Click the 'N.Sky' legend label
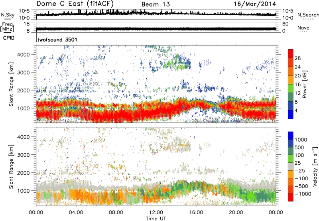 click(x=8, y=15)
